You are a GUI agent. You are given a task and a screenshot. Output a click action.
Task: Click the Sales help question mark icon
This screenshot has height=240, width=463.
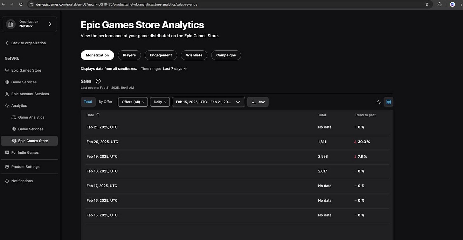[98, 81]
